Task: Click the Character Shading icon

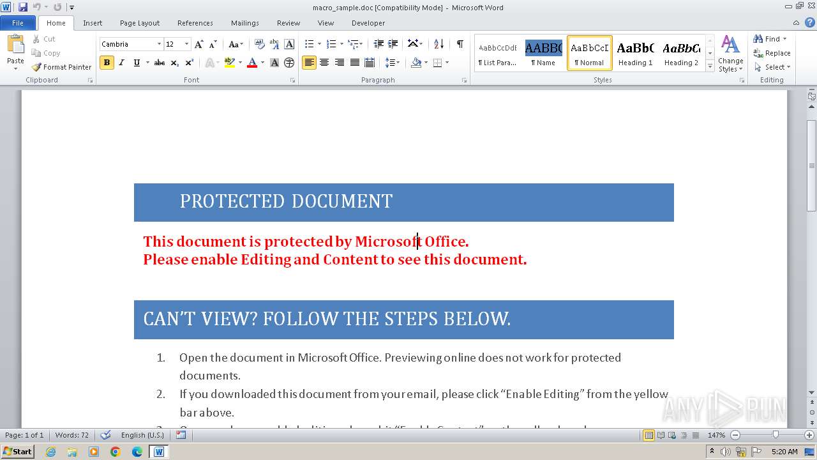Action: point(274,63)
